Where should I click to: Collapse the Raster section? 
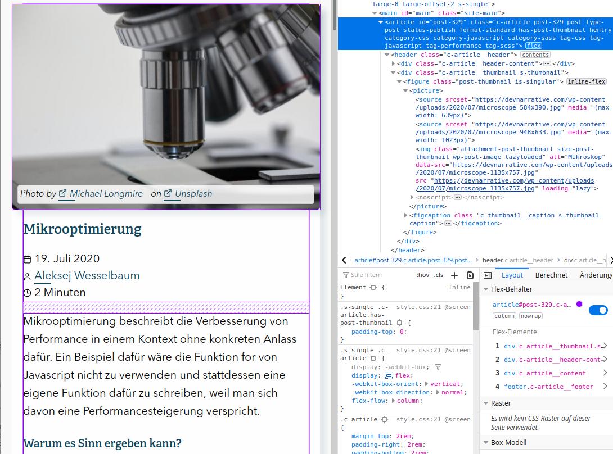coord(486,403)
